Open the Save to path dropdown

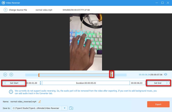click(64, 108)
